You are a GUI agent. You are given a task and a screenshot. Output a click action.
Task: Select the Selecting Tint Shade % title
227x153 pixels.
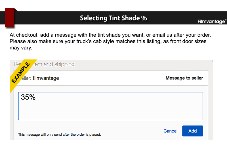coord(113,18)
